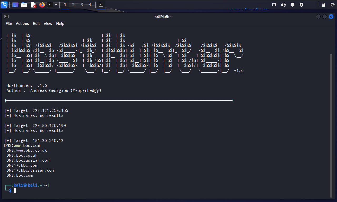Viewport: 337px width, 202px height.
Task: Open the network connection tray icon
Action: tap(274, 5)
